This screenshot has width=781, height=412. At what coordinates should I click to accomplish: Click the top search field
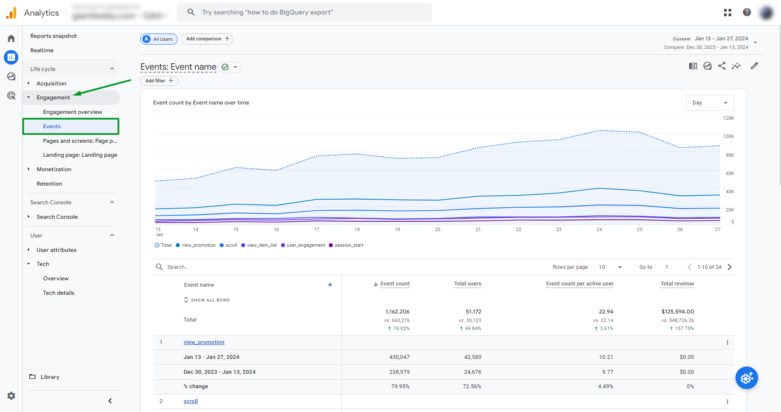304,12
